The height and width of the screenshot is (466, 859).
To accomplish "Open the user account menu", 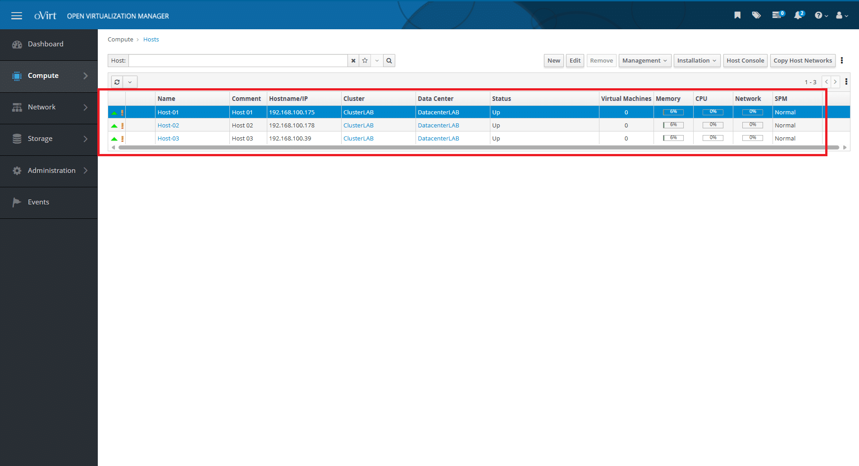I will click(x=842, y=15).
